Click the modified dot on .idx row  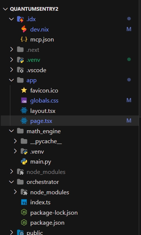click(x=129, y=19)
